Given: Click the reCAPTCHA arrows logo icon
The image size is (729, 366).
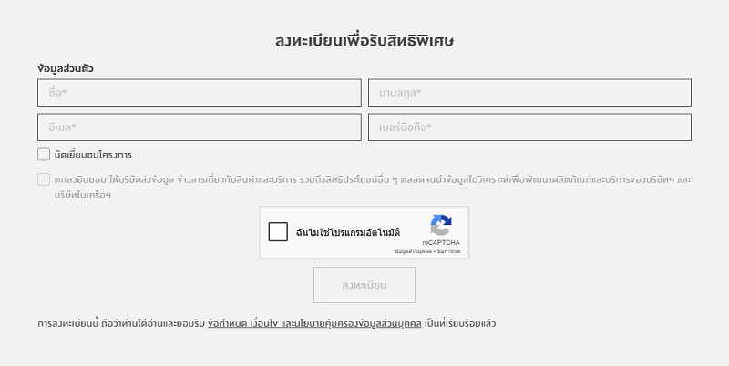Looking at the screenshot, I should [x=441, y=225].
